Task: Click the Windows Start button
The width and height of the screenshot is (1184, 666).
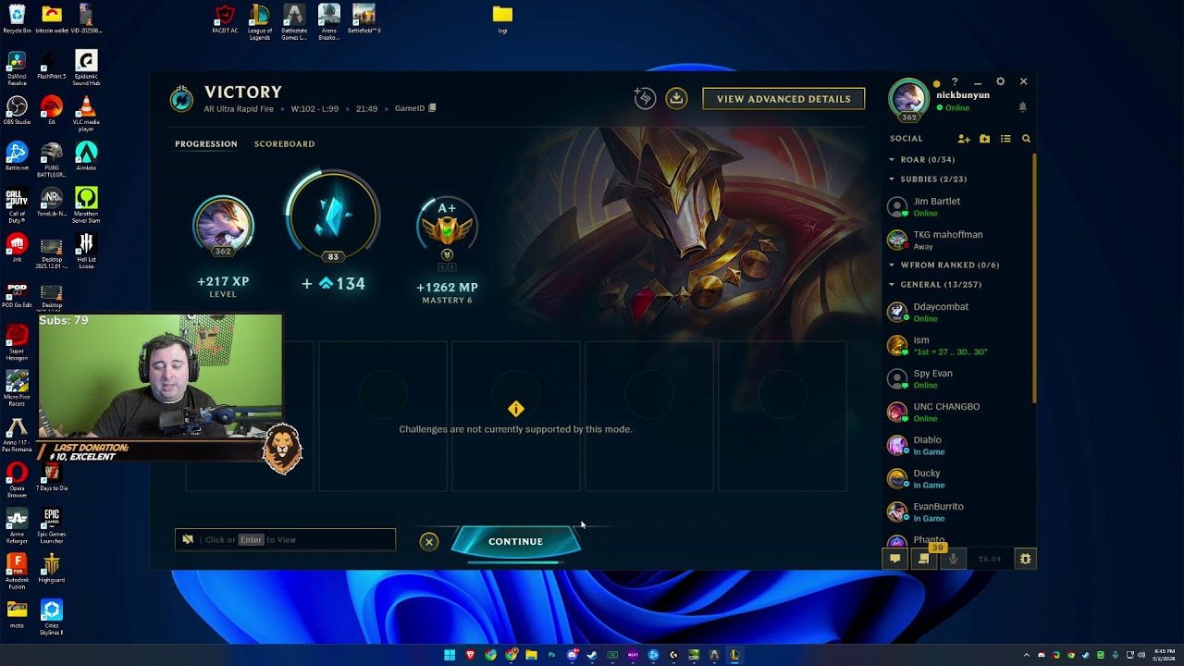Action: tap(450, 655)
